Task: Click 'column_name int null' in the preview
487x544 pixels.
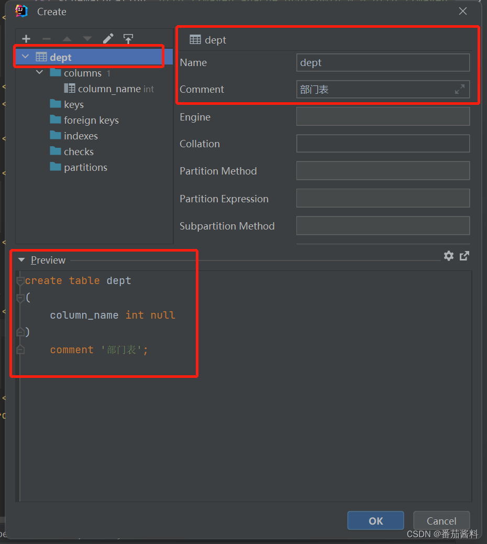Action: [113, 315]
